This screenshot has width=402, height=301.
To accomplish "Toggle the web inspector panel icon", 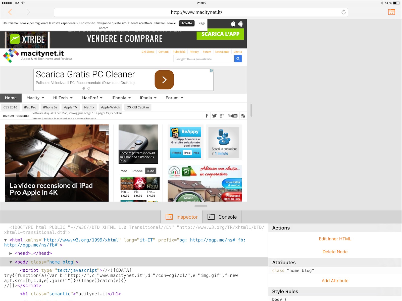I will (x=391, y=12).
